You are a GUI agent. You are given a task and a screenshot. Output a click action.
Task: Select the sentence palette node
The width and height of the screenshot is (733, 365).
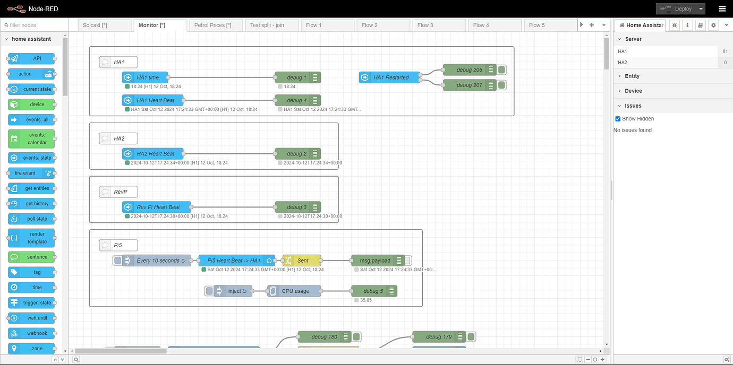click(x=31, y=257)
